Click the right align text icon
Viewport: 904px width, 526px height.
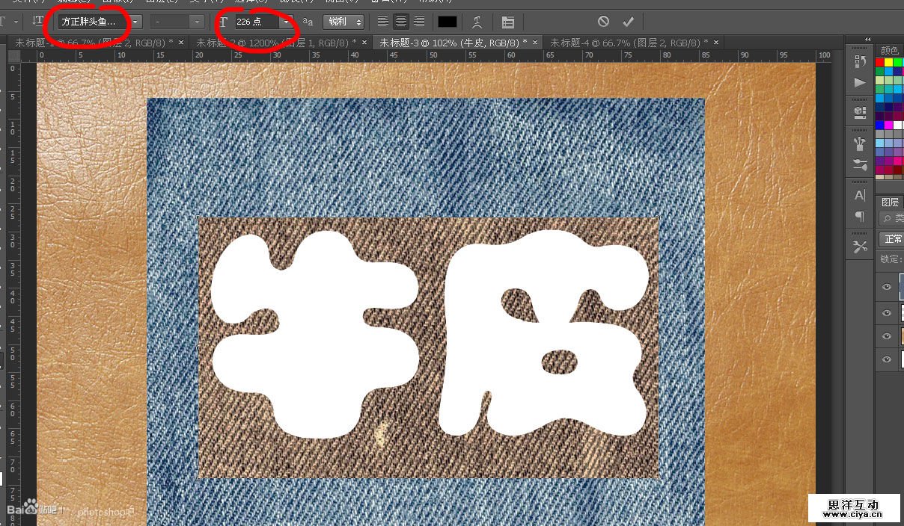[x=419, y=22]
